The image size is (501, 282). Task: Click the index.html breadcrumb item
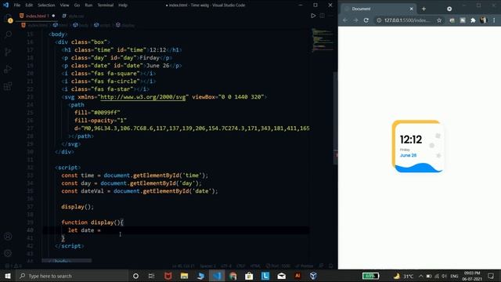[x=34, y=25]
